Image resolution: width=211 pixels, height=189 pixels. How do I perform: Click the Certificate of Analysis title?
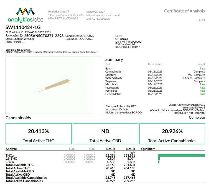click(x=184, y=11)
